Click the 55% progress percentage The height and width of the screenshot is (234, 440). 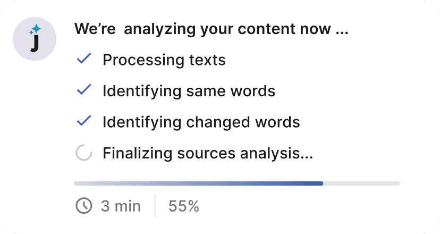(x=184, y=206)
